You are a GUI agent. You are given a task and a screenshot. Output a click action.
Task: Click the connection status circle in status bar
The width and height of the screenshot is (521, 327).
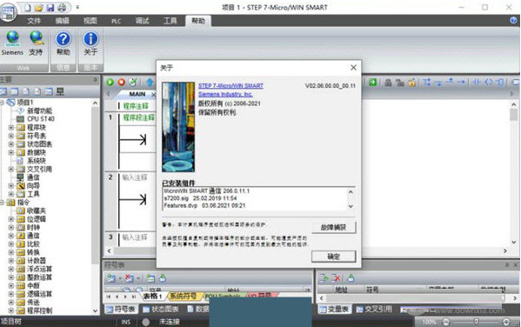[145, 322]
